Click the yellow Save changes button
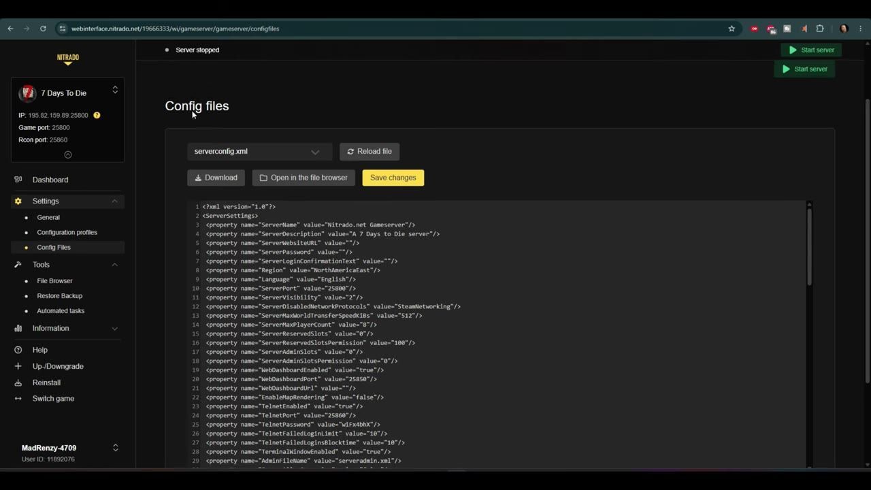Viewport: 871px width, 490px height. pyautogui.click(x=393, y=178)
